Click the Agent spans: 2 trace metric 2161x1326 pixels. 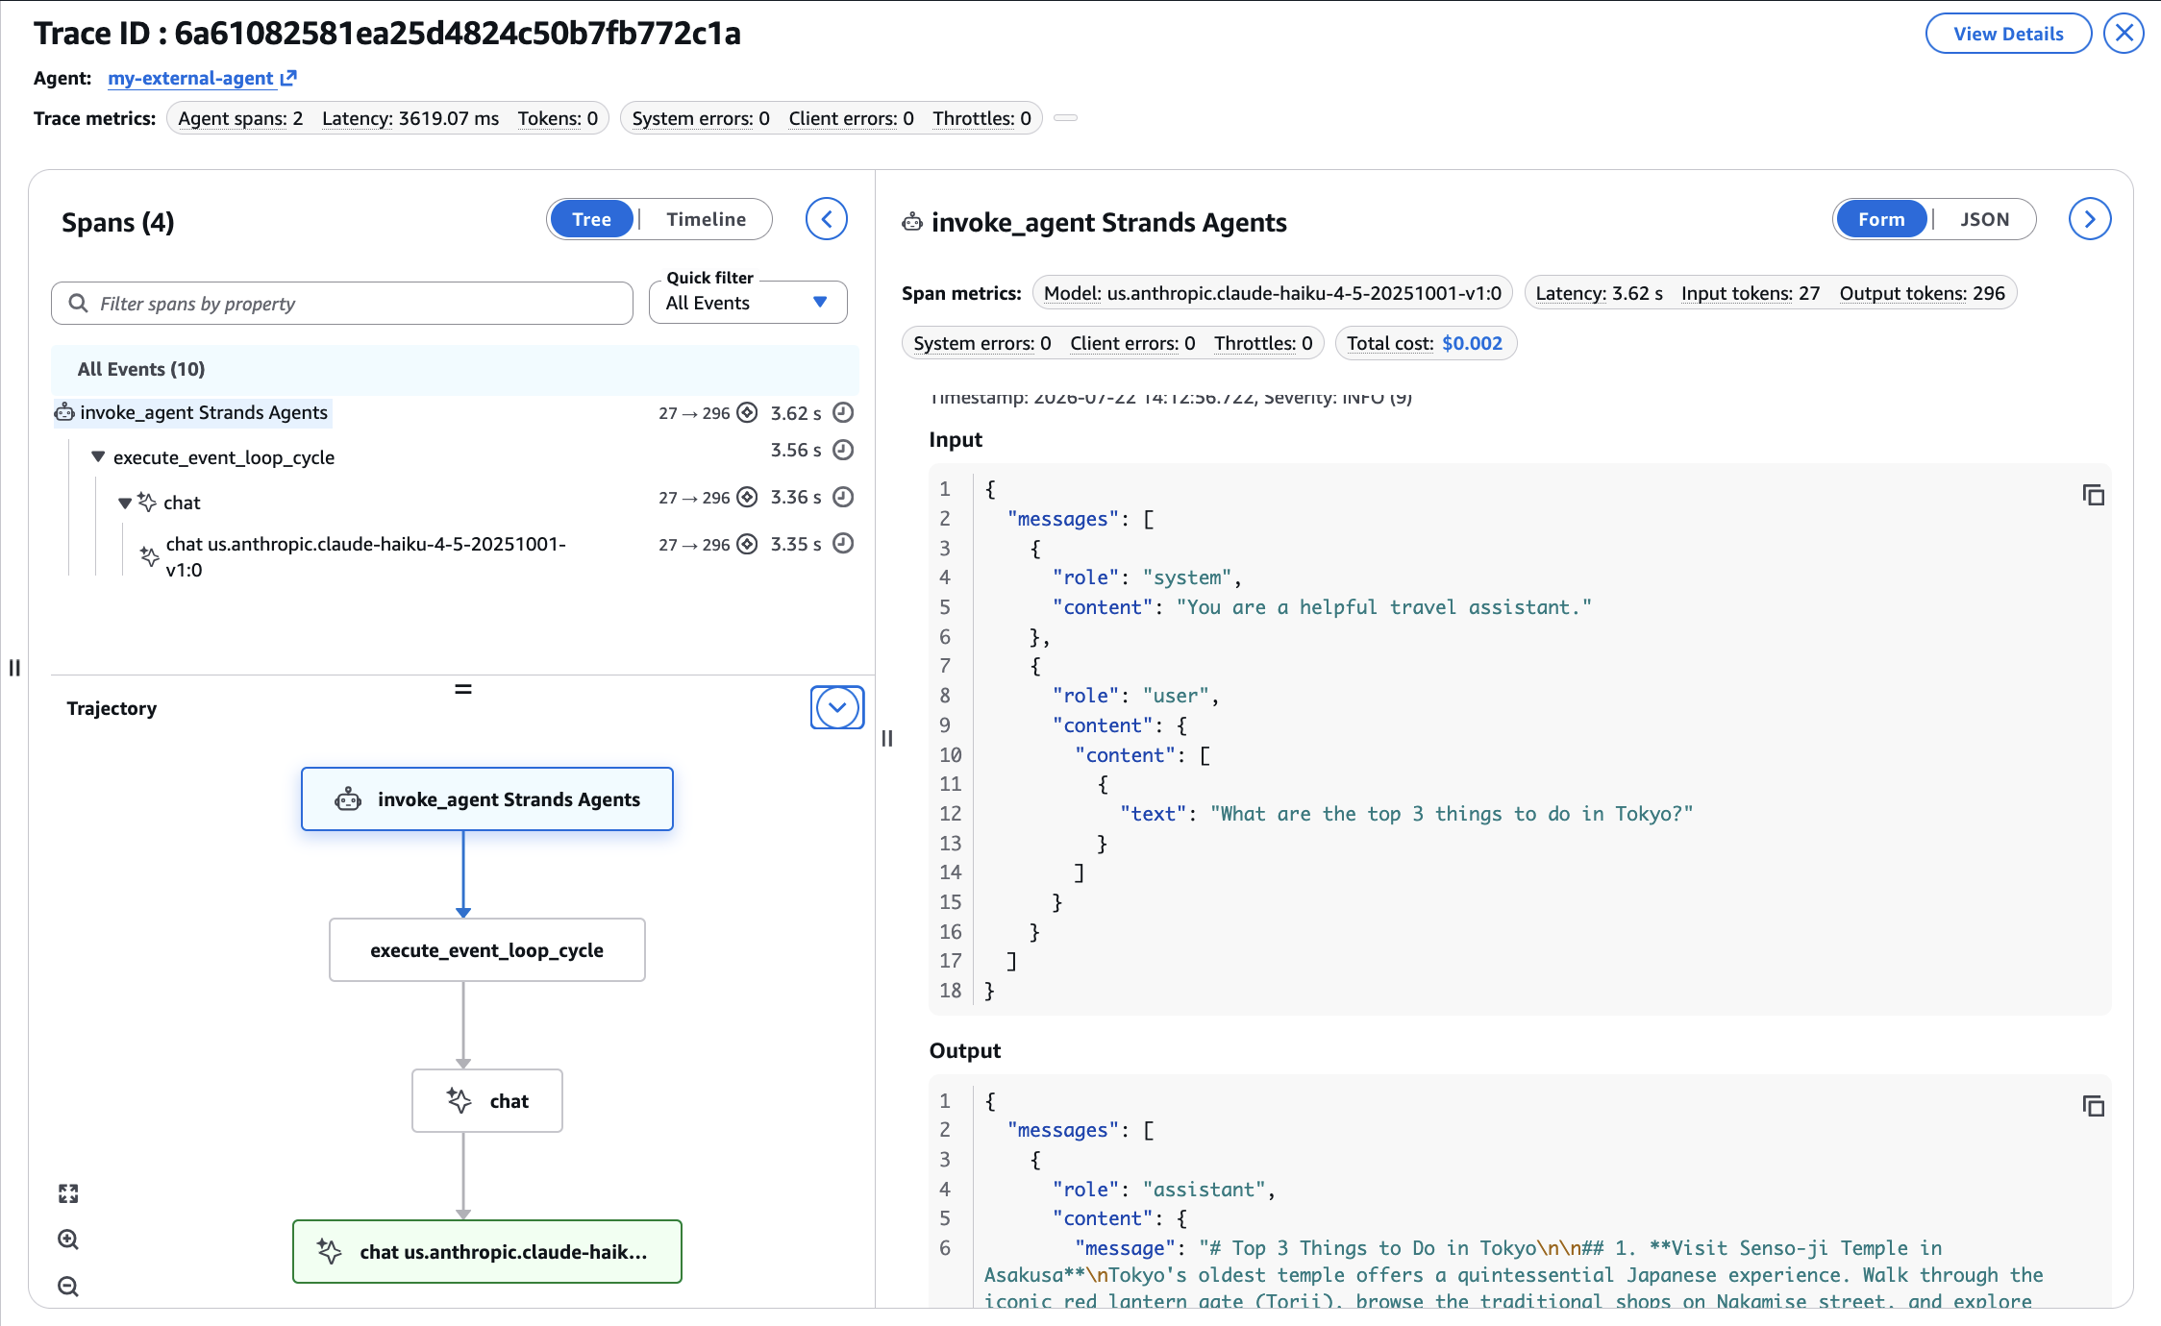pos(240,118)
